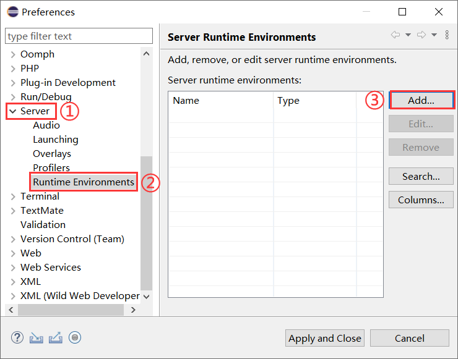458x359 pixels.
Task: Click the export preferences icon
Action: point(56,338)
